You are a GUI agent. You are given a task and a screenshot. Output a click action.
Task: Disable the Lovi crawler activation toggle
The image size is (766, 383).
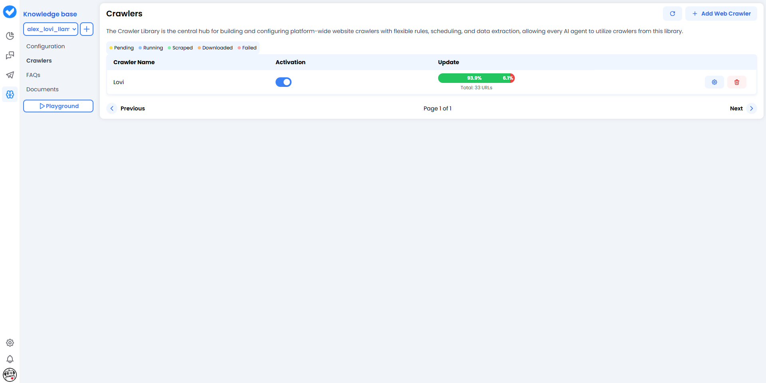click(283, 82)
